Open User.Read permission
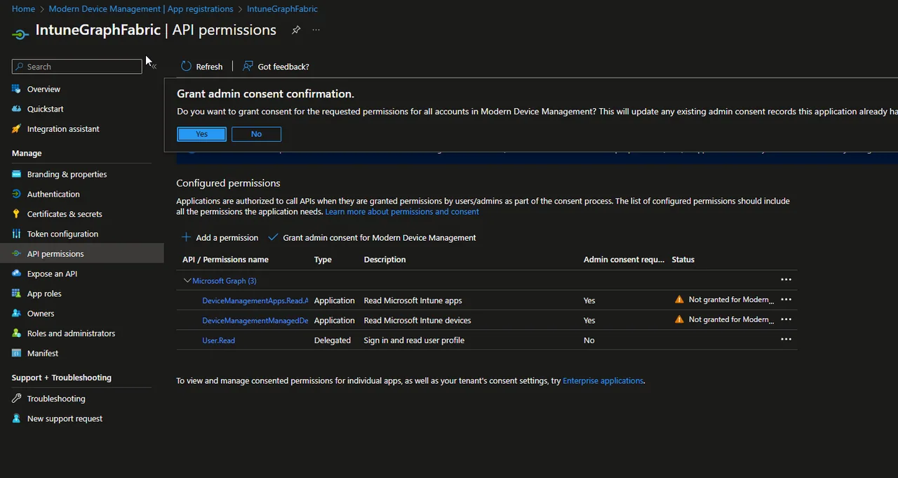This screenshot has width=898, height=478. click(x=219, y=340)
